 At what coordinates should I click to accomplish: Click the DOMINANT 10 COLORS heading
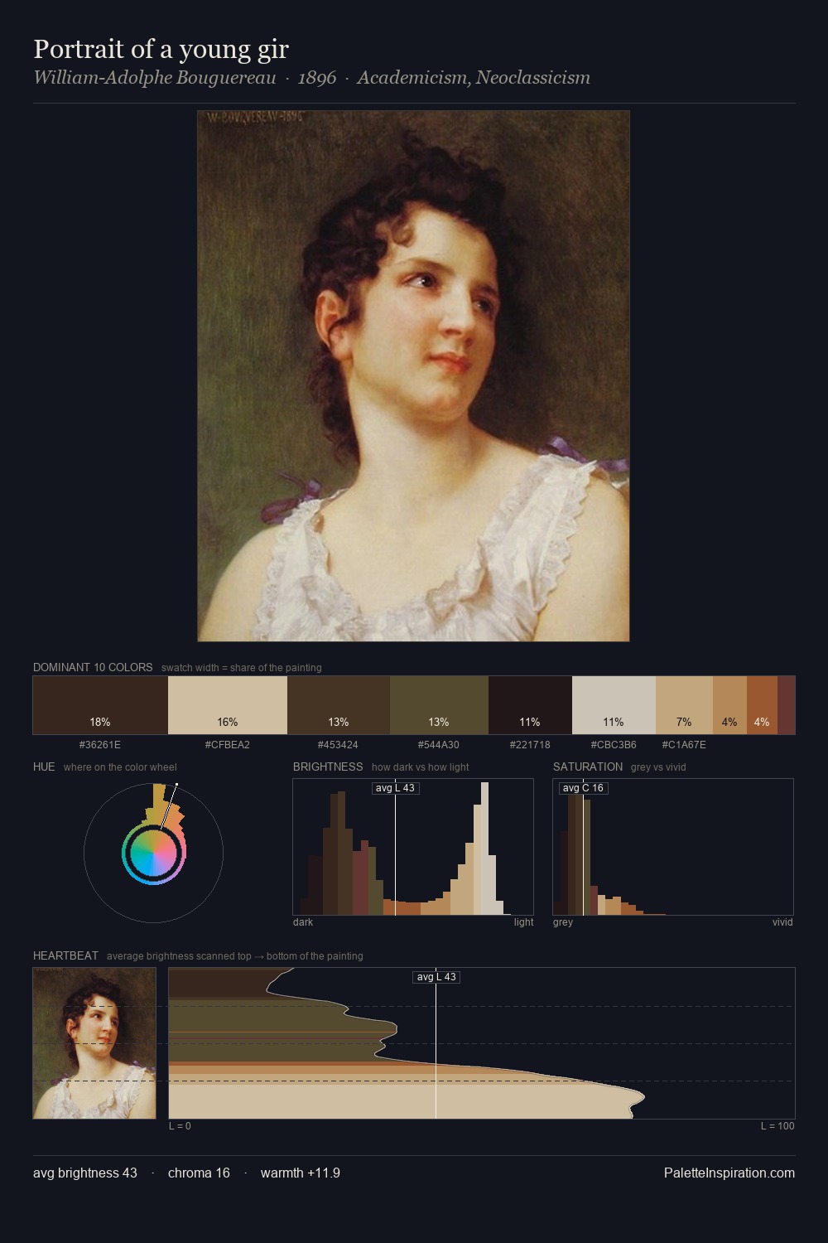point(93,667)
